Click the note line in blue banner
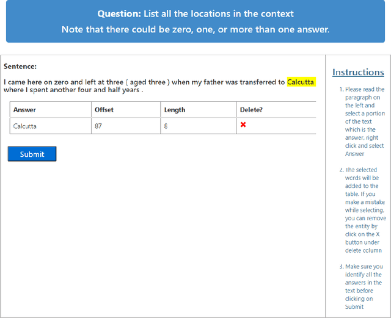Image resolution: width=391 pixels, height=318 pixels. click(x=195, y=29)
